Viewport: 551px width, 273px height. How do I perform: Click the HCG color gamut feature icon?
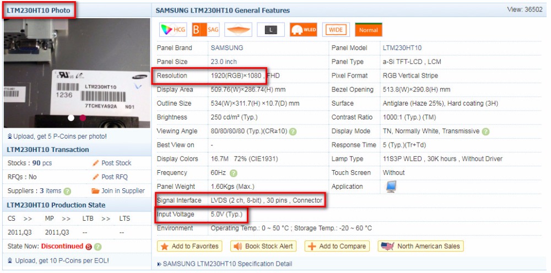coord(173,30)
